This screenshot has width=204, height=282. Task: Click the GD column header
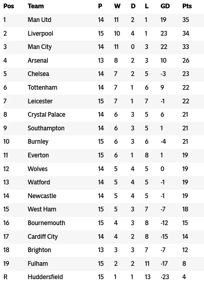click(x=165, y=6)
